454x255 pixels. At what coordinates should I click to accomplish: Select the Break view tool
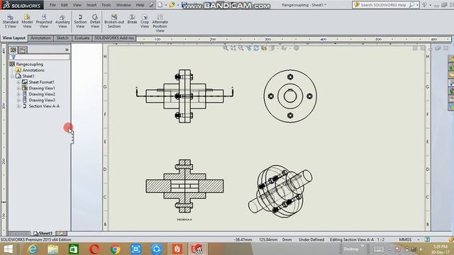pyautogui.click(x=132, y=19)
